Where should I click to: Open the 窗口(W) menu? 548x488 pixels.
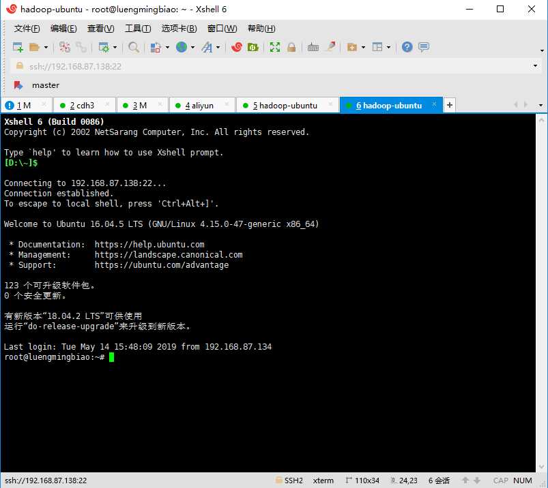click(222, 28)
